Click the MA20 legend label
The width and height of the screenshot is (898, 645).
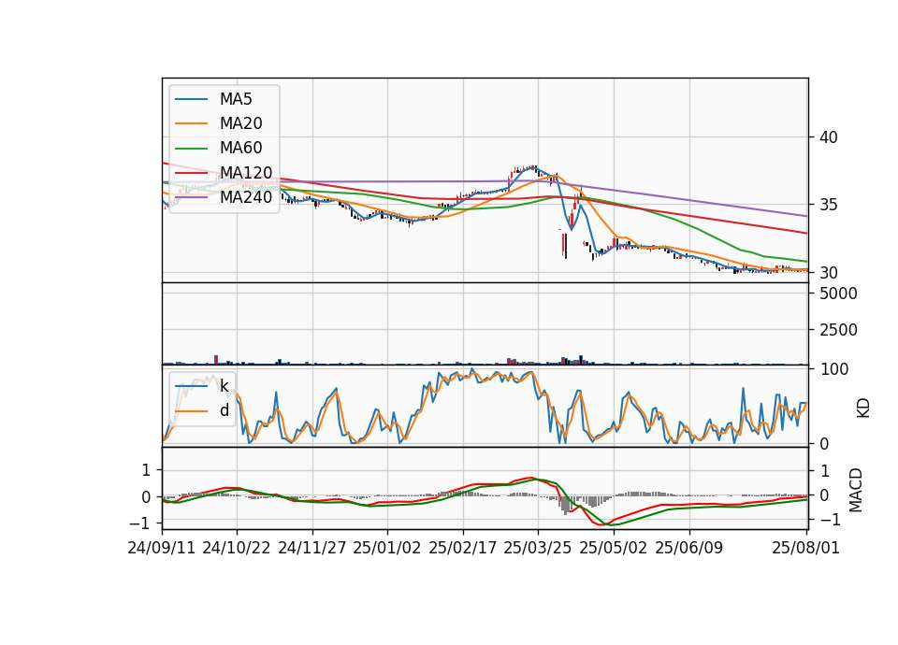(240, 123)
